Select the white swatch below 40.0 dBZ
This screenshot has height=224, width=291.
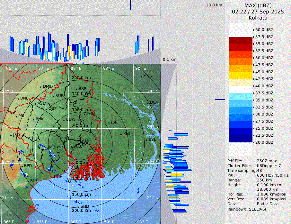point(241,89)
